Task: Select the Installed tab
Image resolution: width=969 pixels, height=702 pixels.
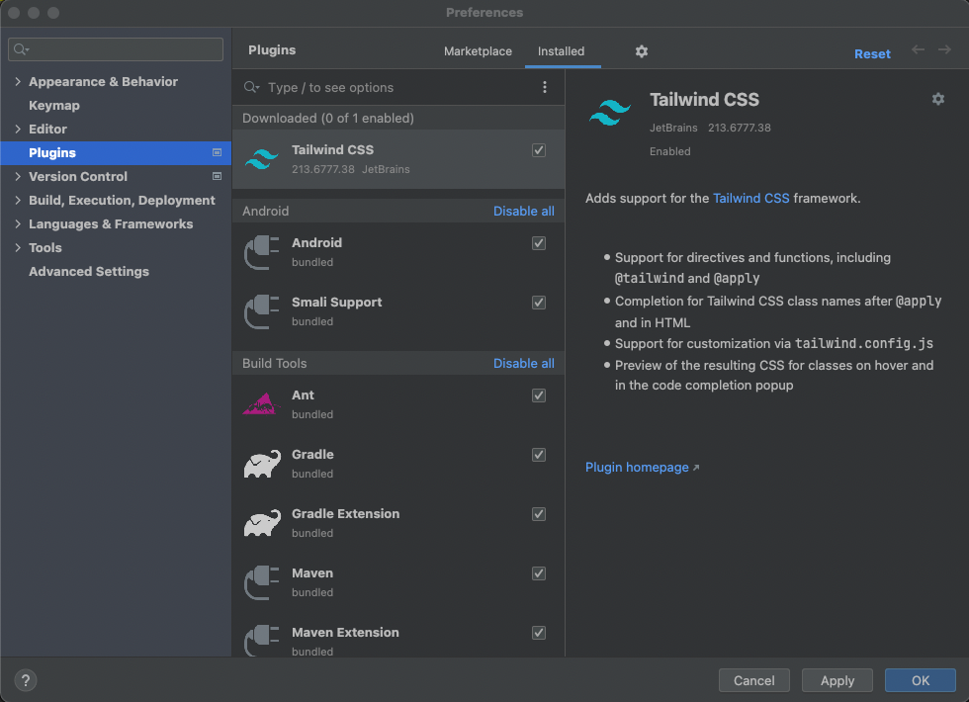Action: [561, 51]
